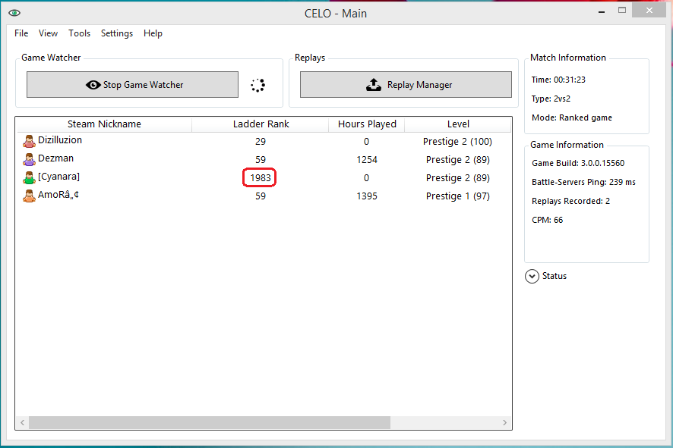Click the Level column header
The height and width of the screenshot is (448, 673).
point(458,124)
